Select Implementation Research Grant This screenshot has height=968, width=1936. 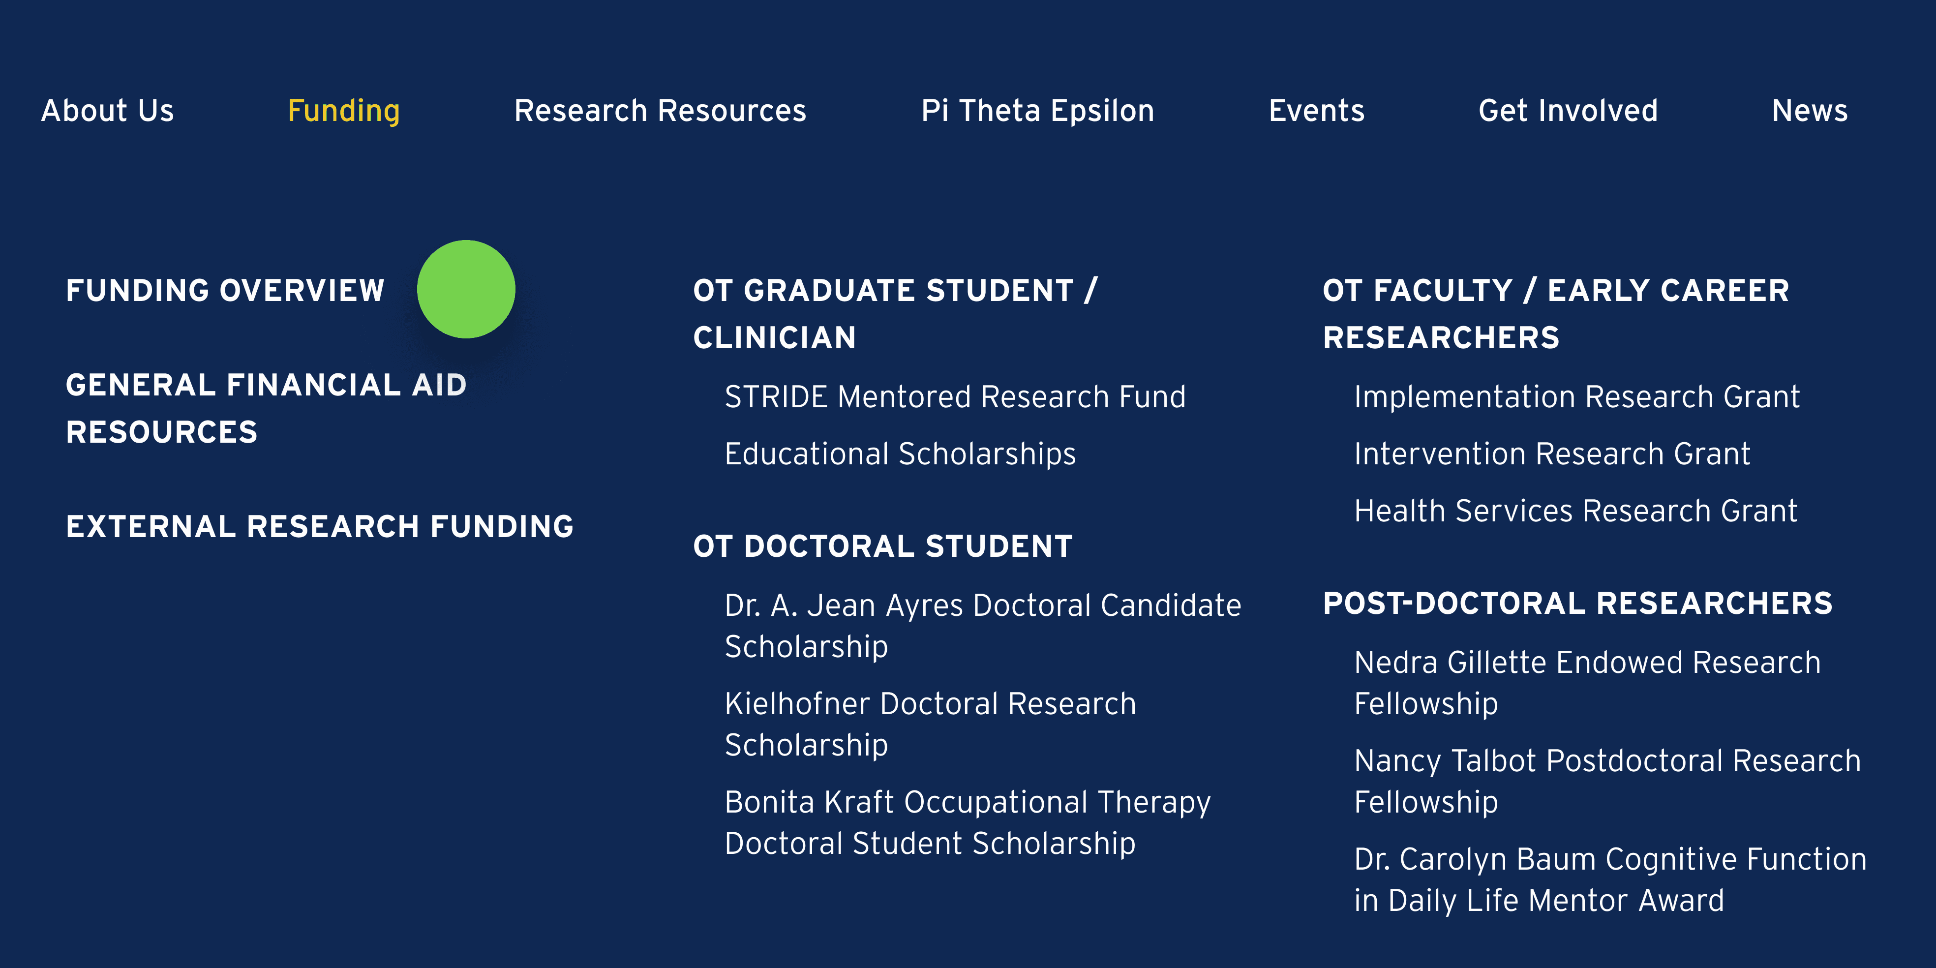[x=1577, y=397]
